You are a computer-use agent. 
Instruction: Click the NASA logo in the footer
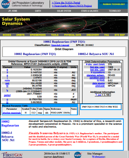point(78,155)
